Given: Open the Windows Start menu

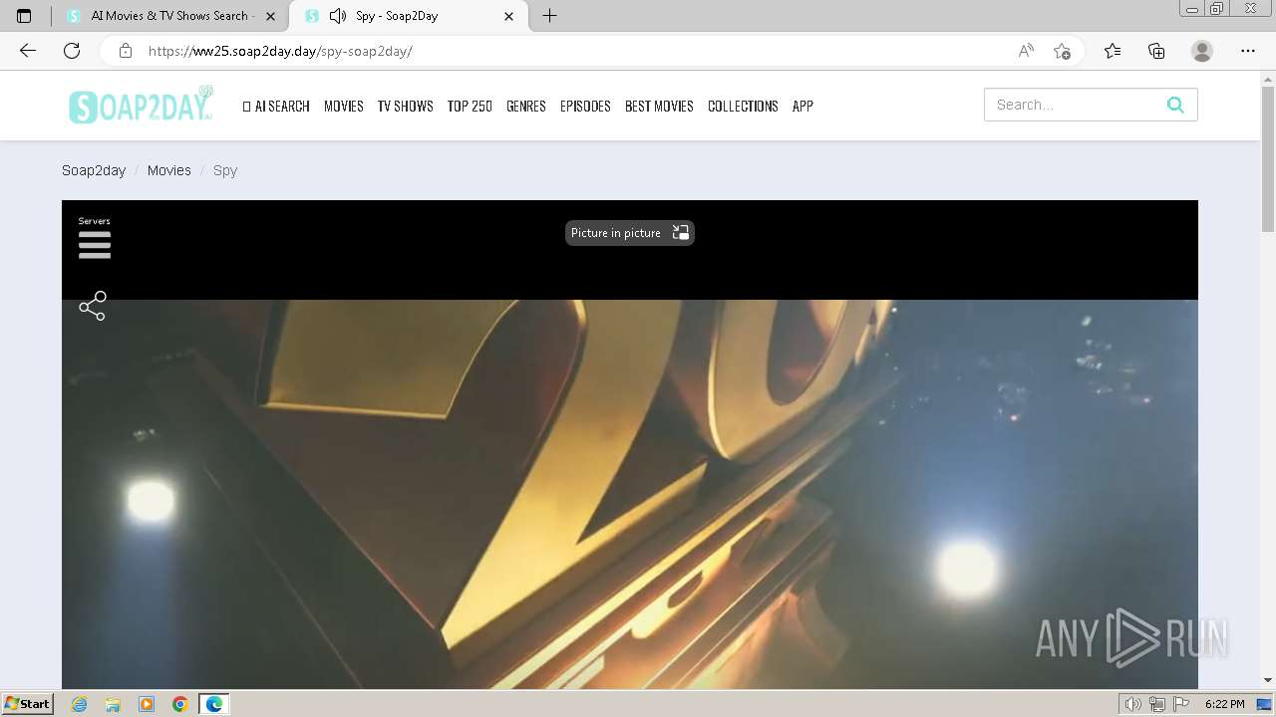Looking at the screenshot, I should [x=27, y=704].
